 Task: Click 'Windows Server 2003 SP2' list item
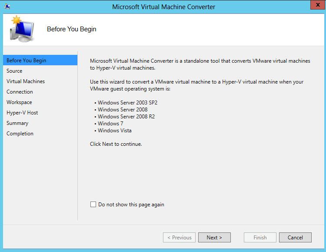(x=127, y=102)
